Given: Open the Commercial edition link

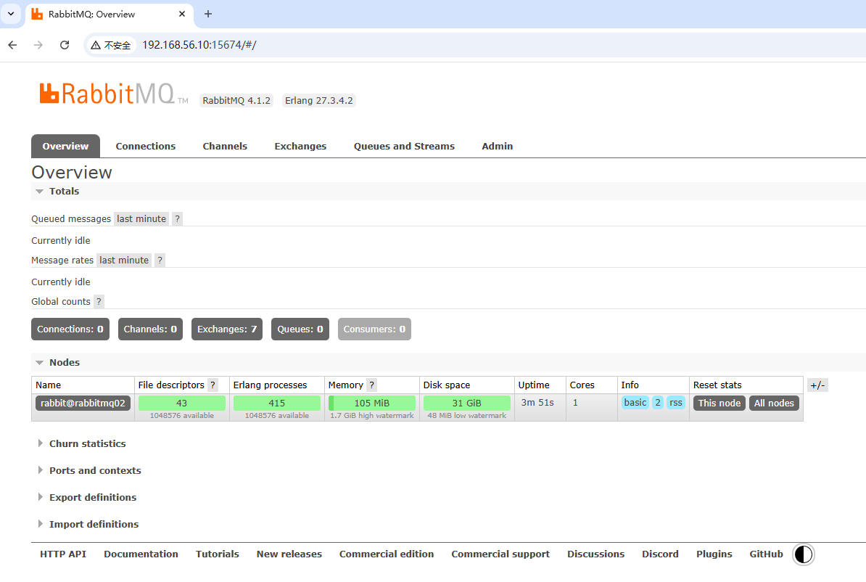Looking at the screenshot, I should coord(387,554).
